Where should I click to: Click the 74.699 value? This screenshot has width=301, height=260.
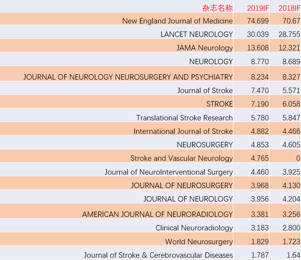tap(258, 21)
